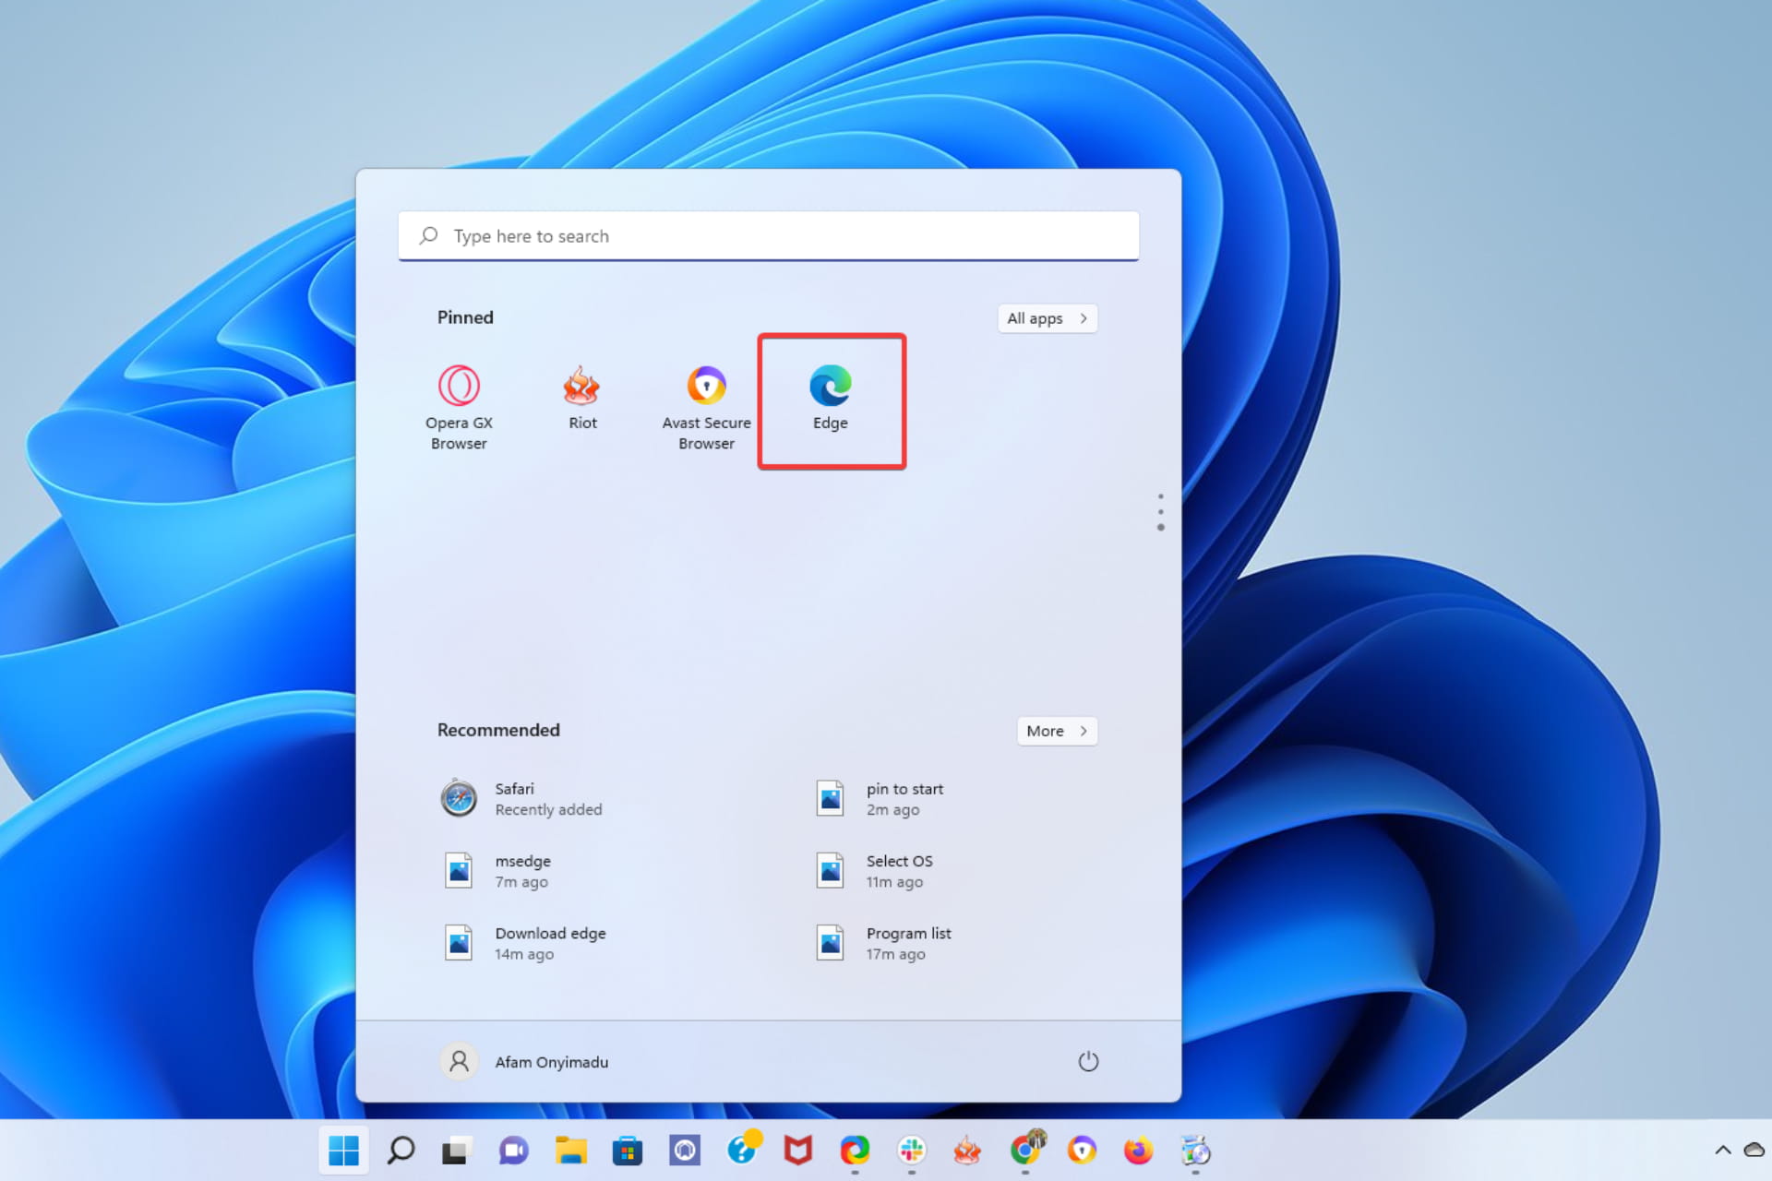Open the disc setup installer taskbar icon
The width and height of the screenshot is (1772, 1181).
point(1195,1150)
